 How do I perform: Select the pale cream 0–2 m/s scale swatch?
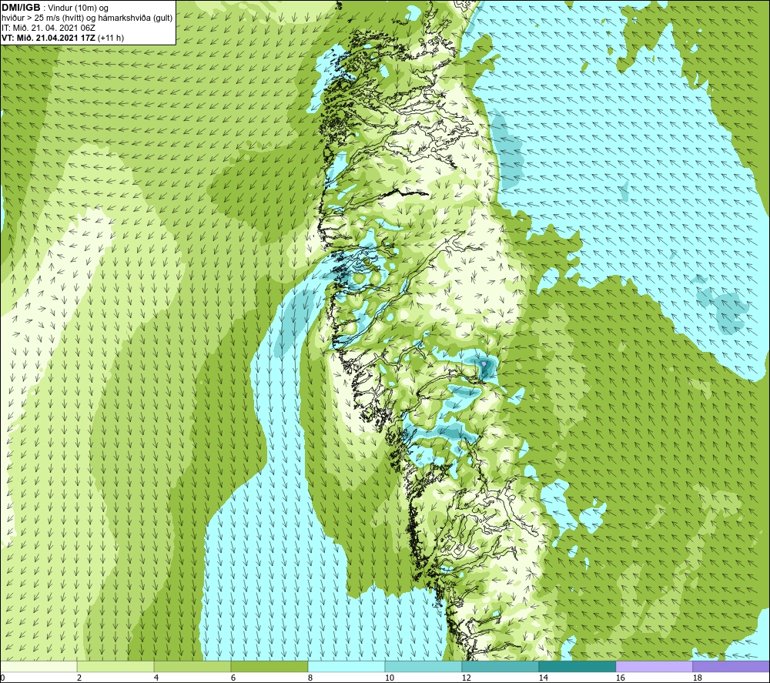click(x=38, y=666)
